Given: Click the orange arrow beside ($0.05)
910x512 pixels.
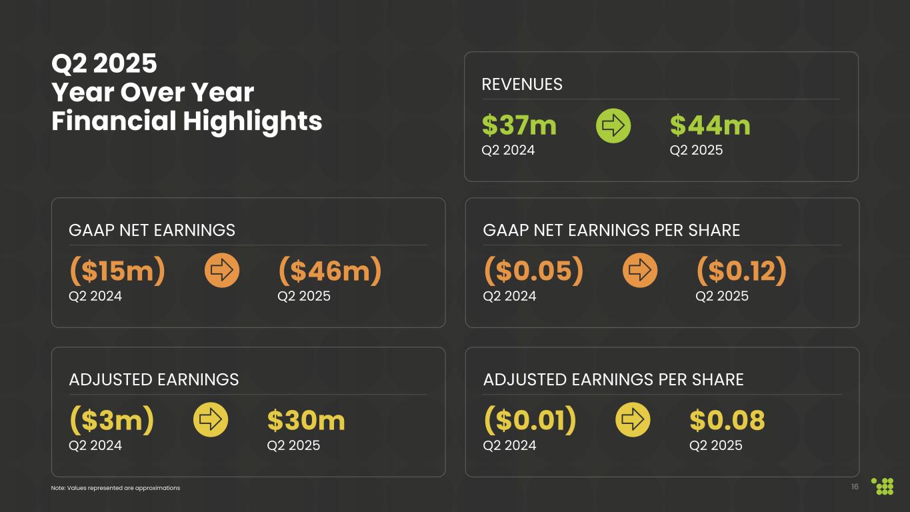Looking at the screenshot, I should point(639,271).
